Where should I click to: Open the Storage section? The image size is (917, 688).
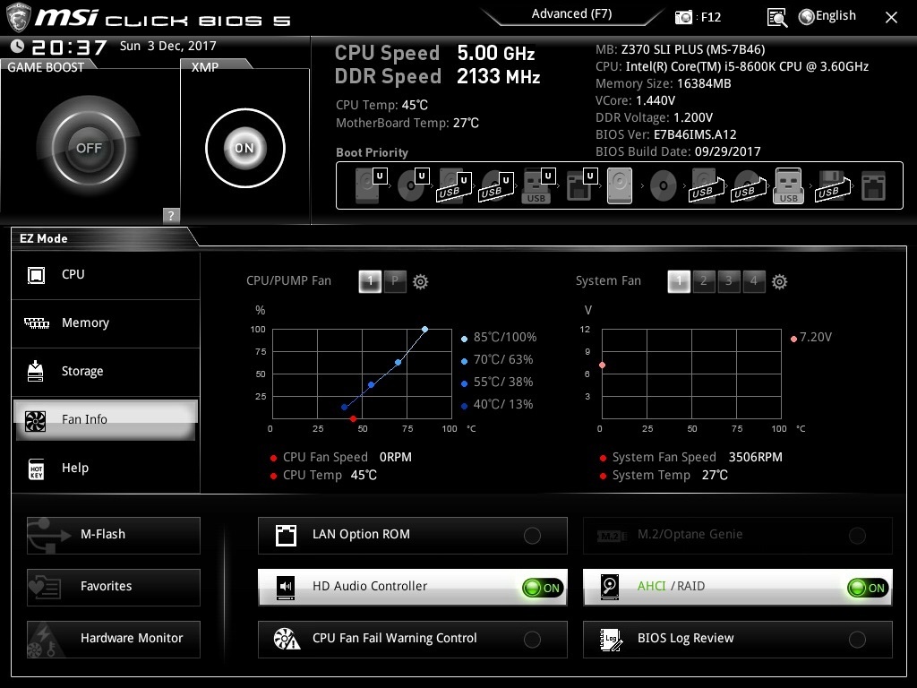click(106, 372)
